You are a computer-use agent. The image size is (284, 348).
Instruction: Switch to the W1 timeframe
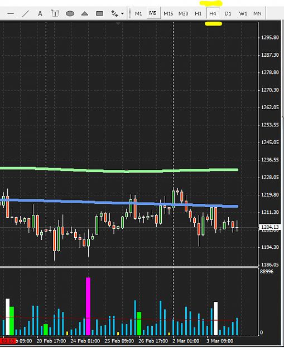pos(243,14)
